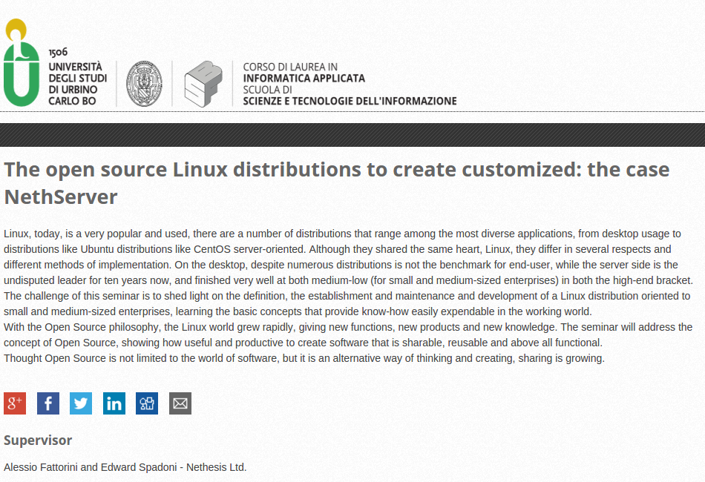Viewport: 705px width, 482px height.
Task: Click the round university seal emblem
Action: click(144, 84)
